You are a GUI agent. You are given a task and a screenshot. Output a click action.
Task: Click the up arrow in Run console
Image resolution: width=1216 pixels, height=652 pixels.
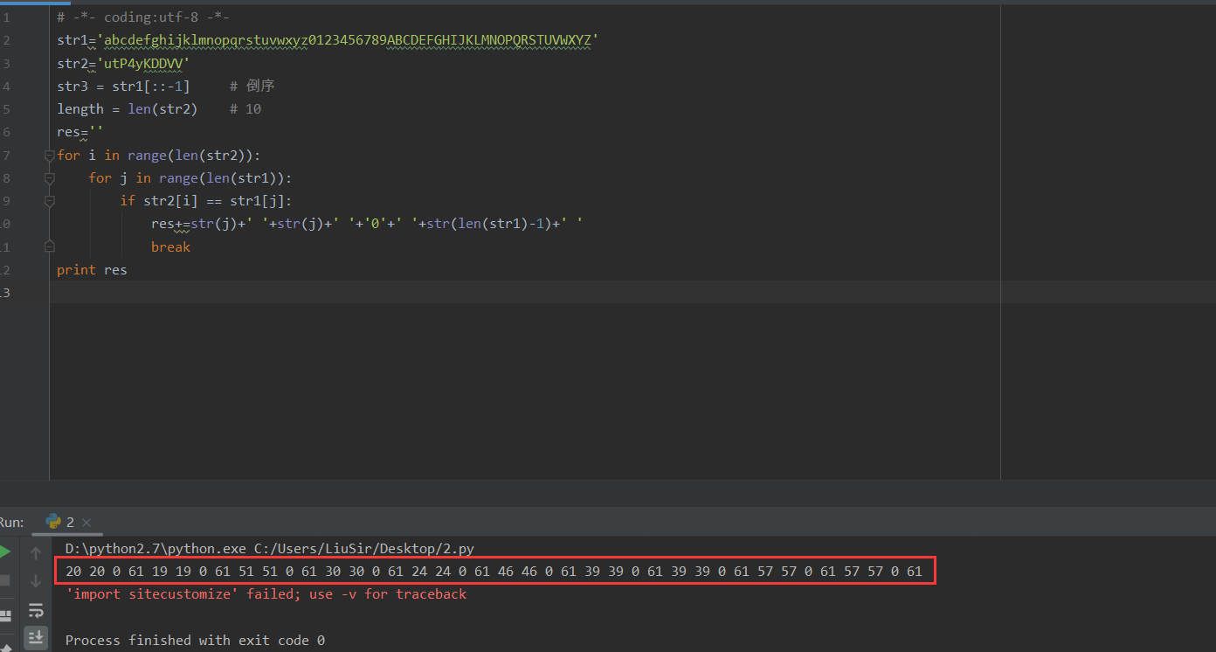coord(36,552)
